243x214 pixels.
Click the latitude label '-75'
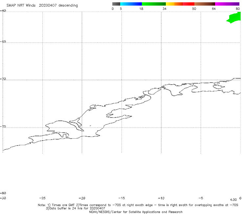(3, 126)
